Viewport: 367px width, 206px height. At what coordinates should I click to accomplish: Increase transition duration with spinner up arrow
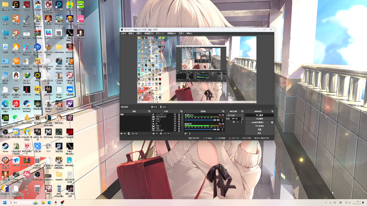pos(242,118)
